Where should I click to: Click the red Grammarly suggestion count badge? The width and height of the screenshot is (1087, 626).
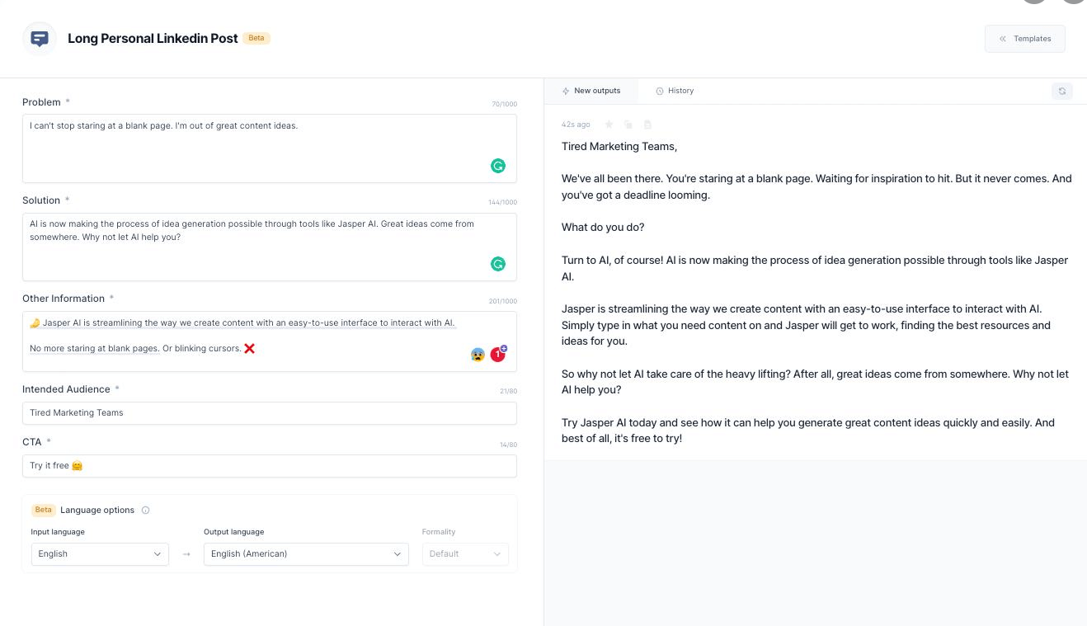tap(497, 355)
